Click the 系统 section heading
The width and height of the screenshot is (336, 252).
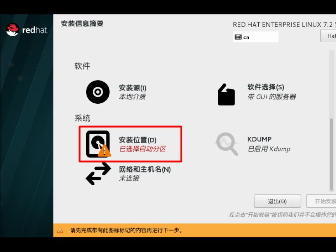[x=82, y=118]
